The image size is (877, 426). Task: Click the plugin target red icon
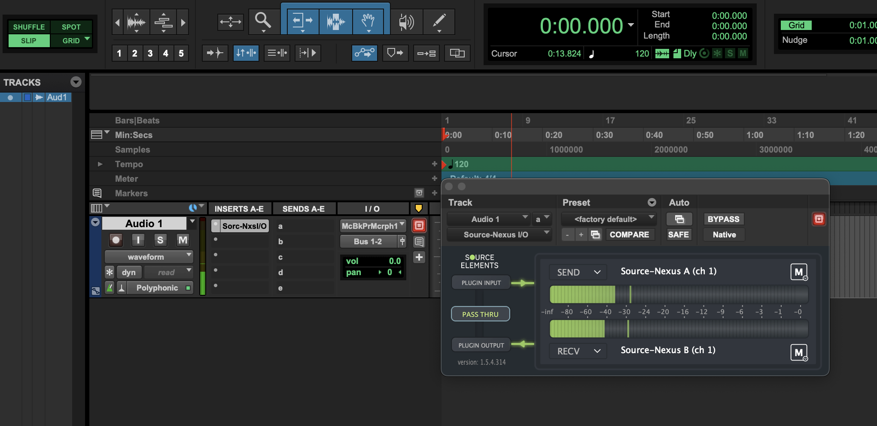819,219
